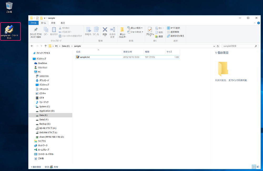The width and height of the screenshot is (263, 171).
Task: Click Paste shortcut (ショートカットの貼り付け)
Action: click(70, 36)
